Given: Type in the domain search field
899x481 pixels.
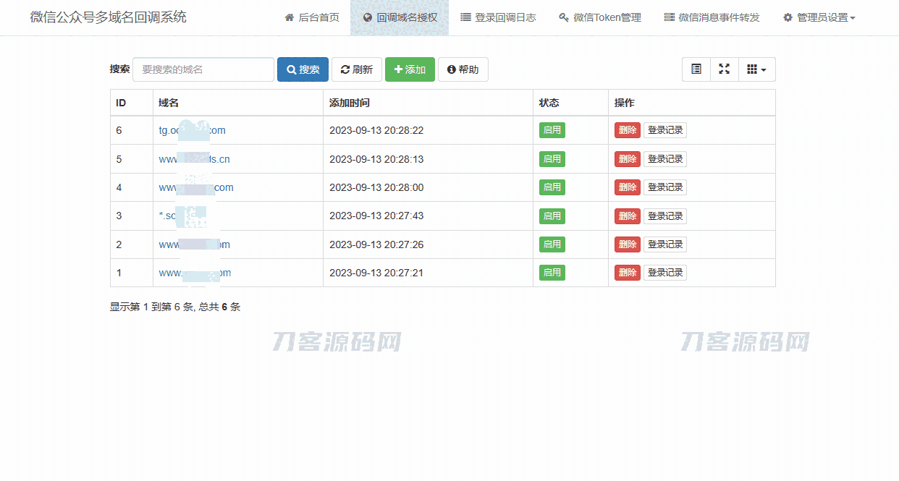Looking at the screenshot, I should pos(203,69).
